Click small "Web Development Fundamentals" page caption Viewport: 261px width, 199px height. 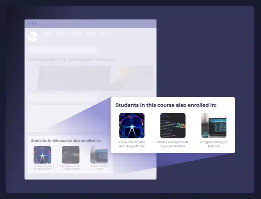pos(71,167)
